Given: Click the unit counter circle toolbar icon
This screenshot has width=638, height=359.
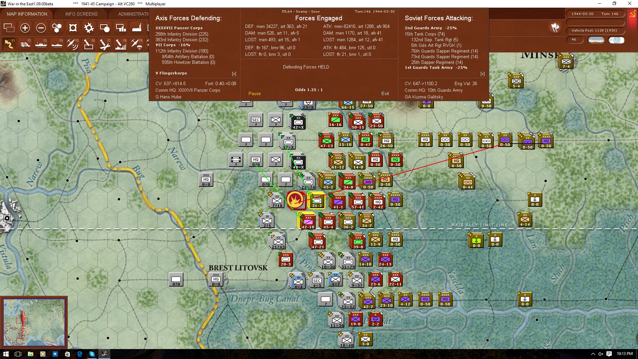Looking at the screenshot, I should pos(105,28).
